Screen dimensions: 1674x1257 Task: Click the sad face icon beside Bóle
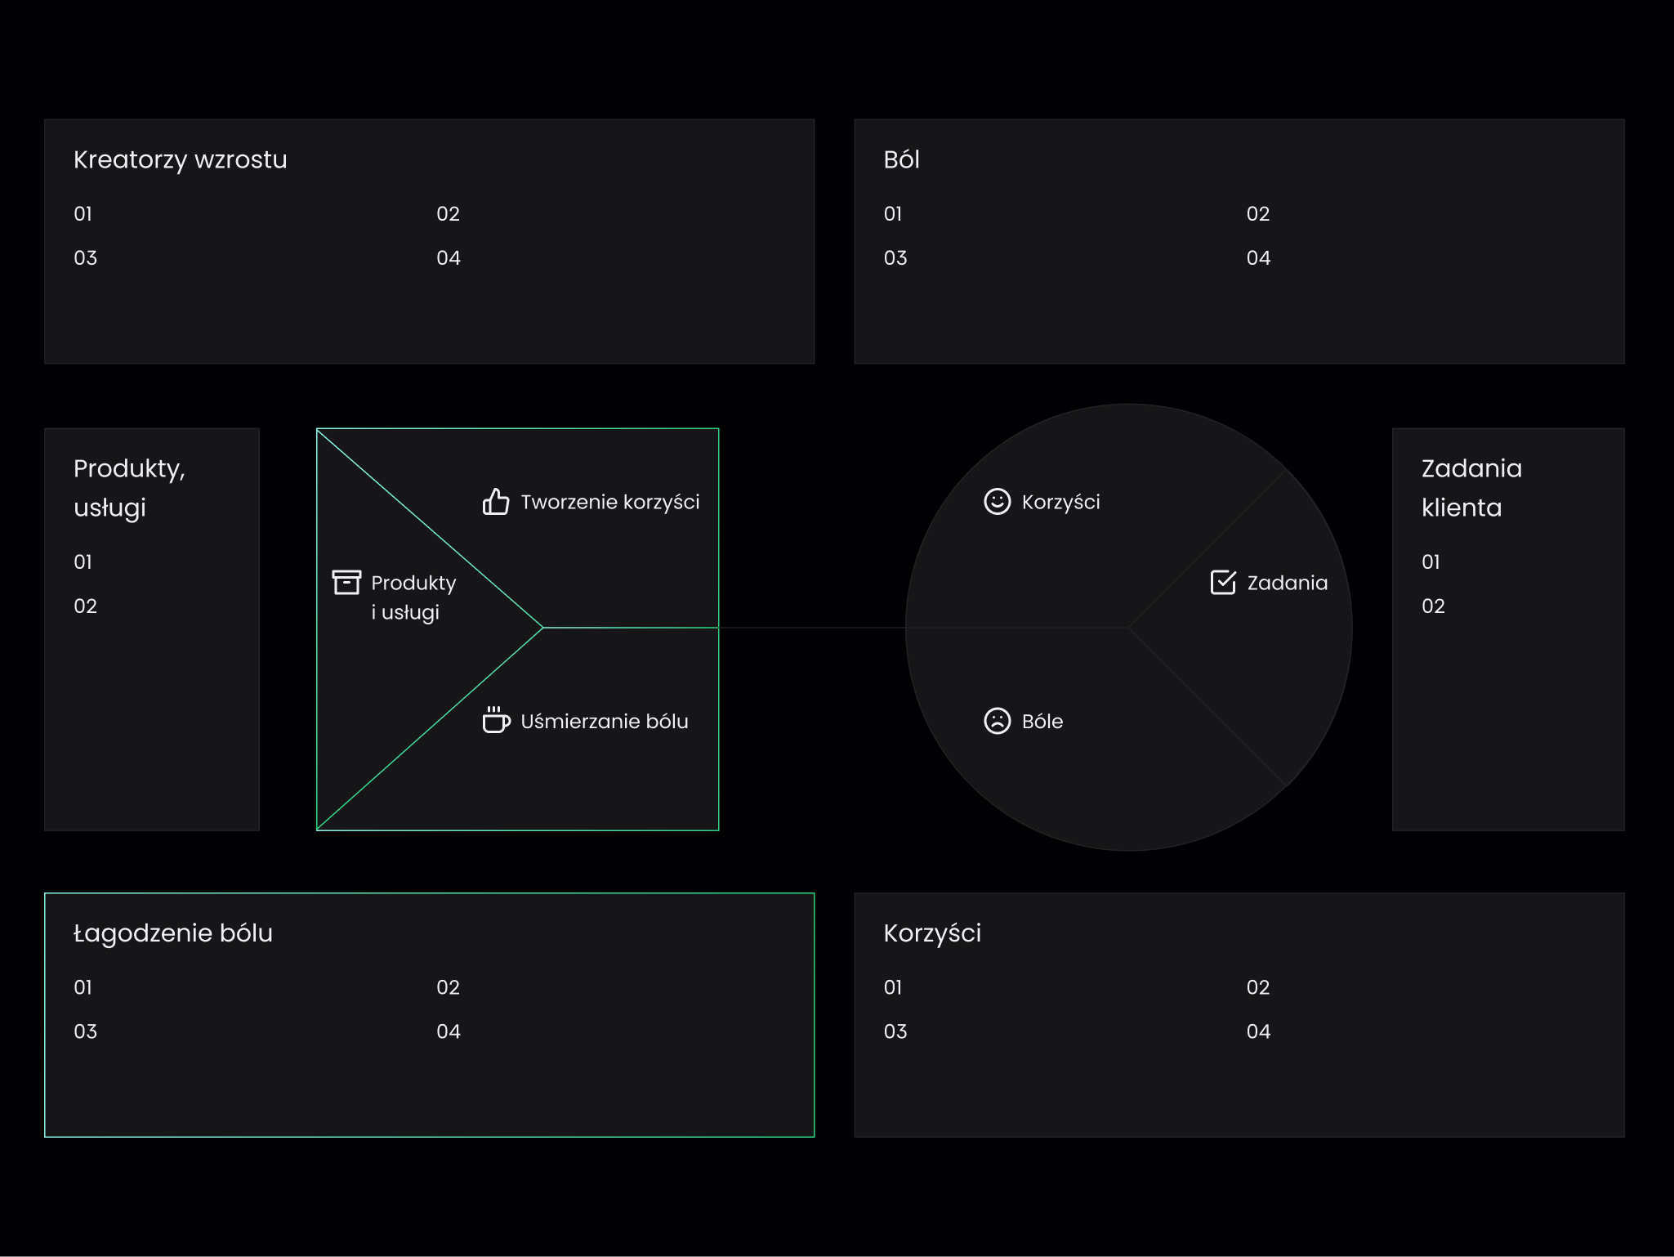coord(997,721)
